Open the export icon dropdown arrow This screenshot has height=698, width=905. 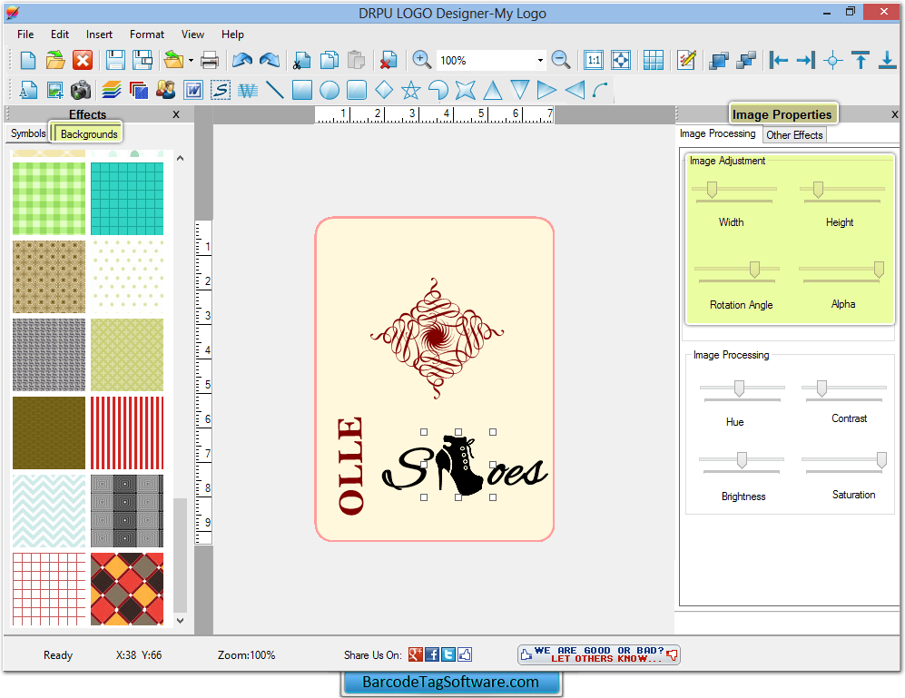[191, 60]
